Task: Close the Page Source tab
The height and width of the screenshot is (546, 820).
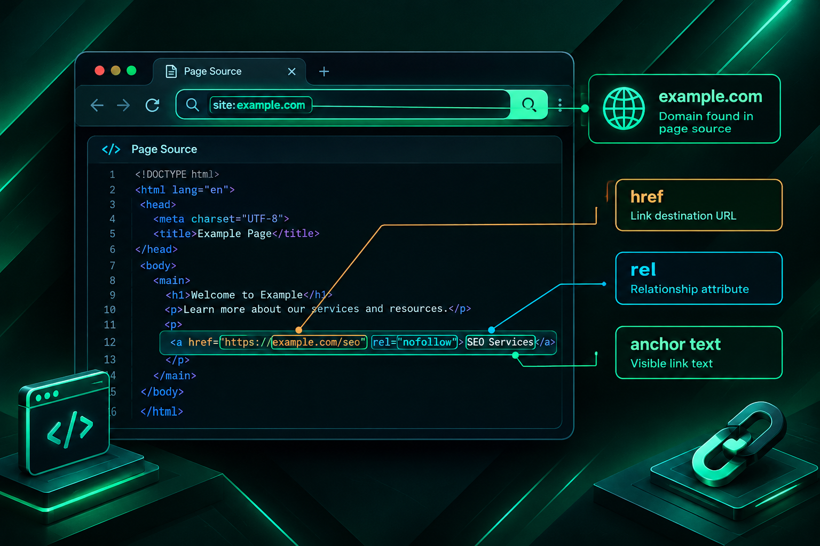Action: pos(291,71)
